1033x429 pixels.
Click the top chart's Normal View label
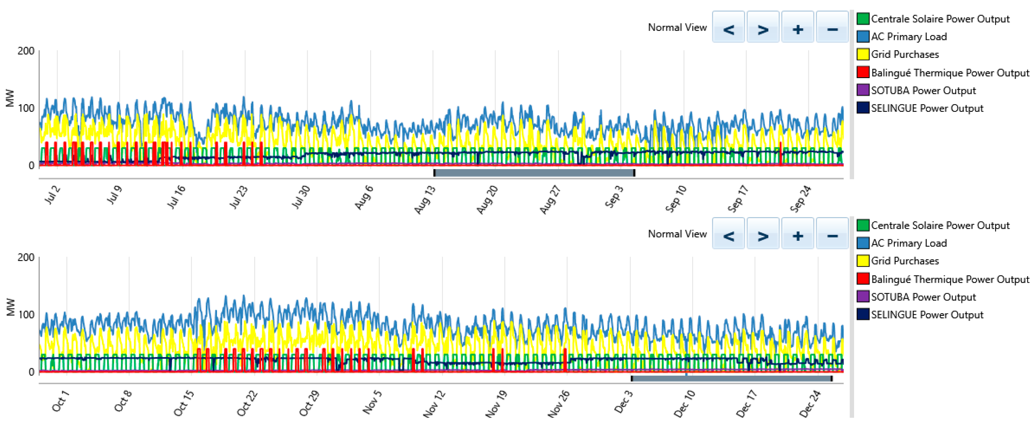click(677, 27)
